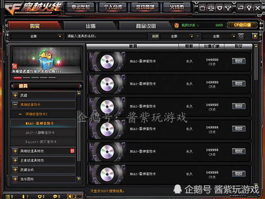Expand the 王者级道具特效 category
The image size is (265, 199).
tap(15, 160)
